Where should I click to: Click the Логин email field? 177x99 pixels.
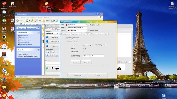coord(77,28)
